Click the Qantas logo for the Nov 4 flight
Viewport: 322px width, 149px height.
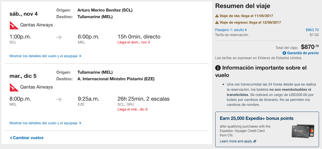(x=14, y=25)
